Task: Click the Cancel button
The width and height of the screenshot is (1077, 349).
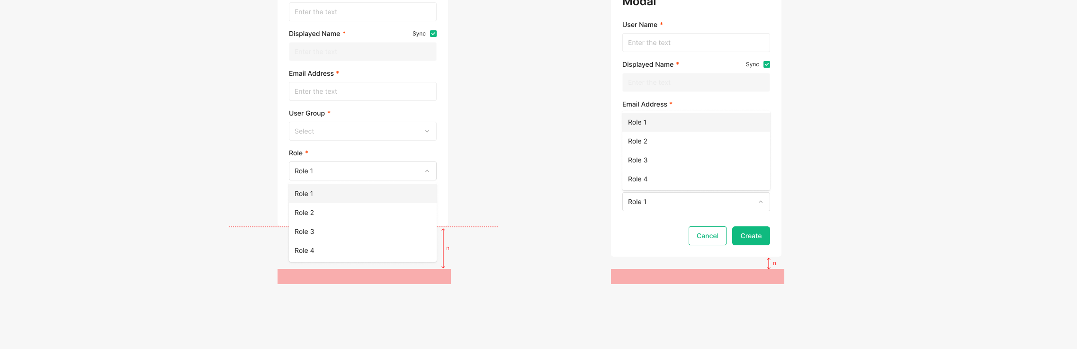Action: 707,236
